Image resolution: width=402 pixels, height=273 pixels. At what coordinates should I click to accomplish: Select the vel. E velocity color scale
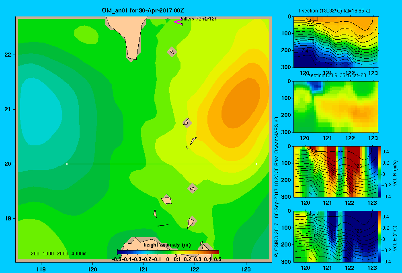[380, 236]
